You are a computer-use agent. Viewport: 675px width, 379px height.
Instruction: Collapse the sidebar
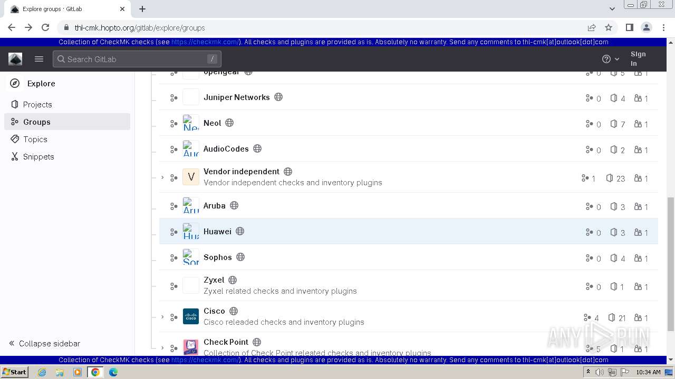pyautogui.click(x=44, y=343)
